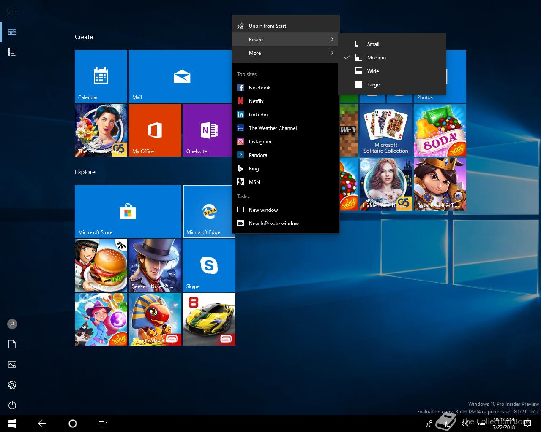The width and height of the screenshot is (541, 432).
Task: Click the Windows Start button
Action: pos(12,424)
